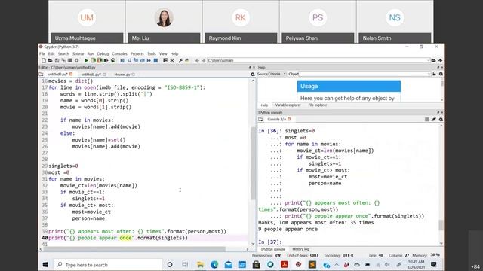Open Microsoft Edge from taskbar
This screenshot has width=483, height=271.
(x=214, y=264)
